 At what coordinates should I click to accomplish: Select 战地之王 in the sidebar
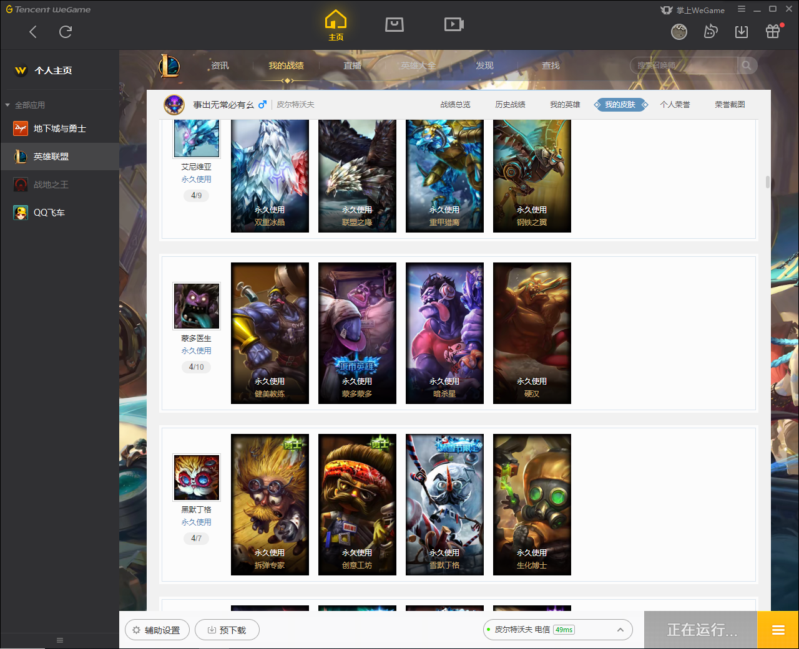coord(59,185)
